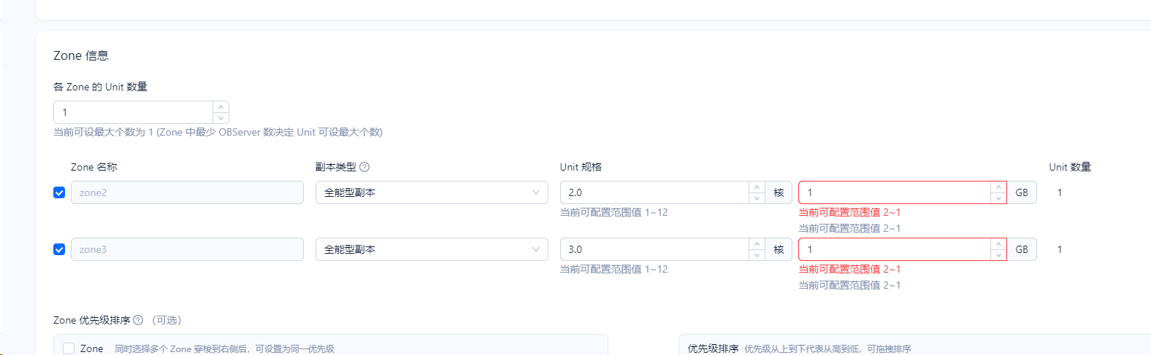Click help icon beside Zone 优先级排序
Image resolution: width=1151 pixels, height=355 pixels.
click(138, 320)
